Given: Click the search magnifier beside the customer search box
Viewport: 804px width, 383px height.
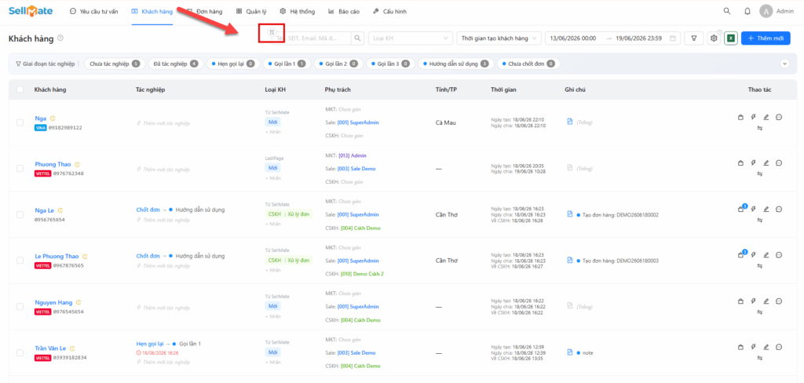Looking at the screenshot, I should coord(358,38).
